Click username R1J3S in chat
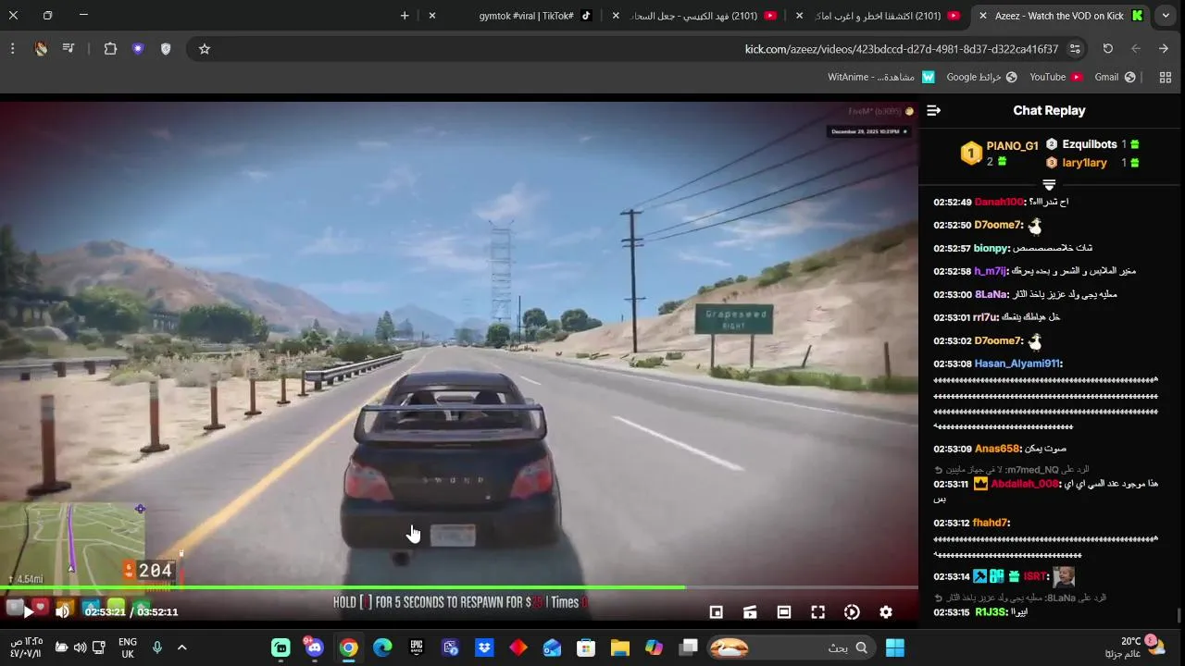The height and width of the screenshot is (666, 1185). pos(992,611)
